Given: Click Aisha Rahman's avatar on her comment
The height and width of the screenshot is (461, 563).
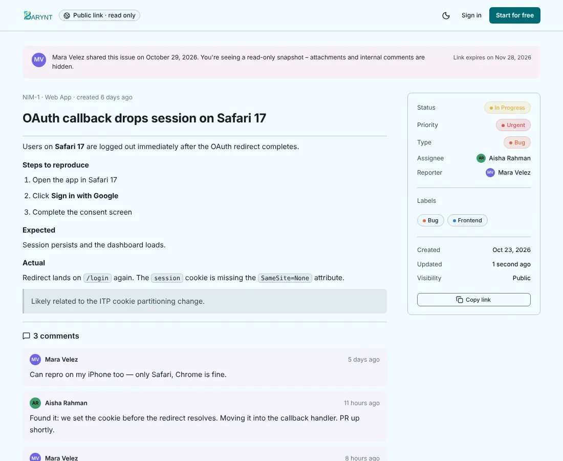Looking at the screenshot, I should [x=35, y=403].
